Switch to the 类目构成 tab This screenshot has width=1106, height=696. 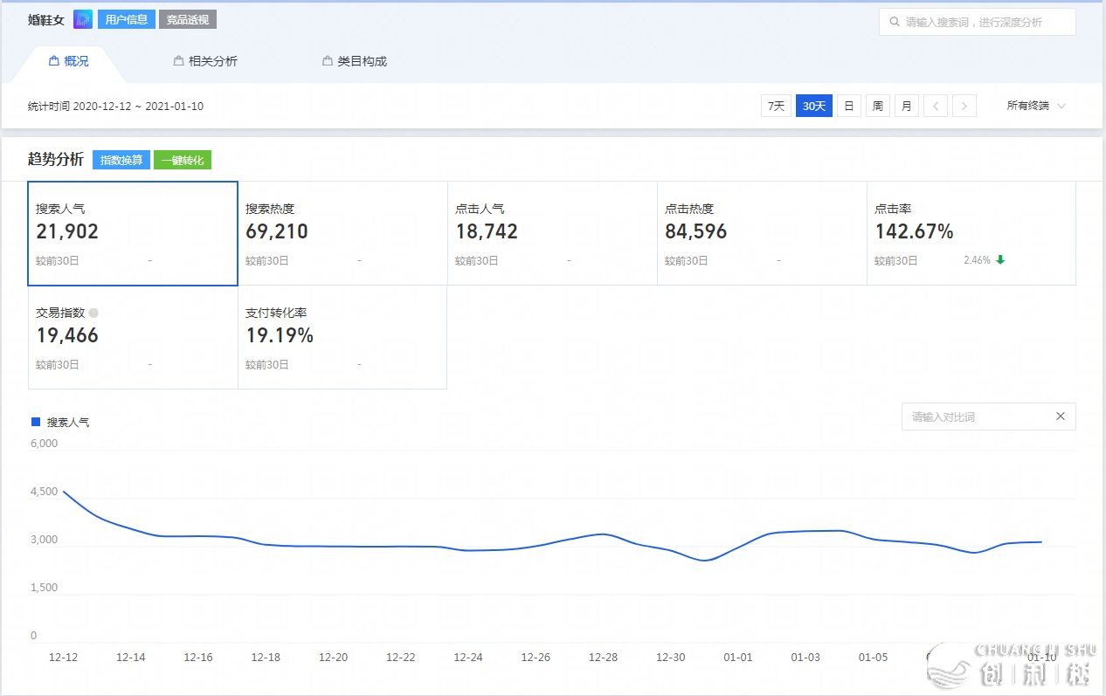click(354, 61)
